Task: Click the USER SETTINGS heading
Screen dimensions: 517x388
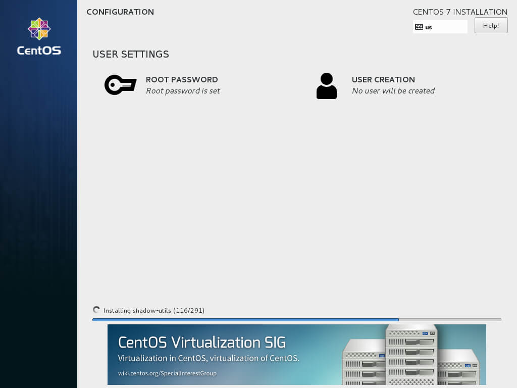Action: coord(131,54)
